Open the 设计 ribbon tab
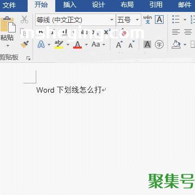 (x=99, y=5)
